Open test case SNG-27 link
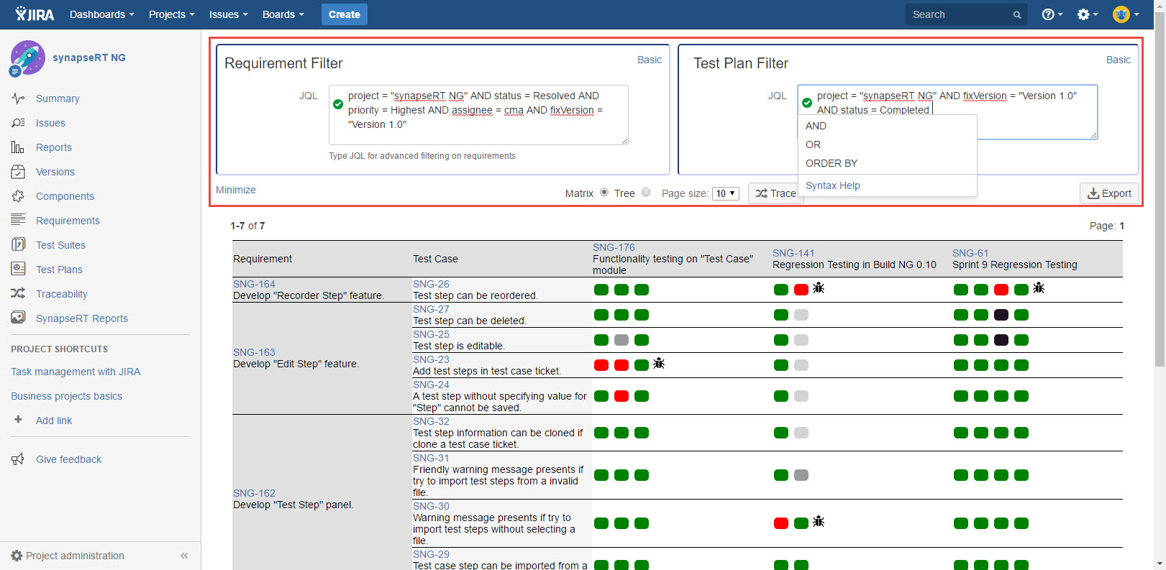Viewport: 1166px width, 570px height. click(431, 309)
